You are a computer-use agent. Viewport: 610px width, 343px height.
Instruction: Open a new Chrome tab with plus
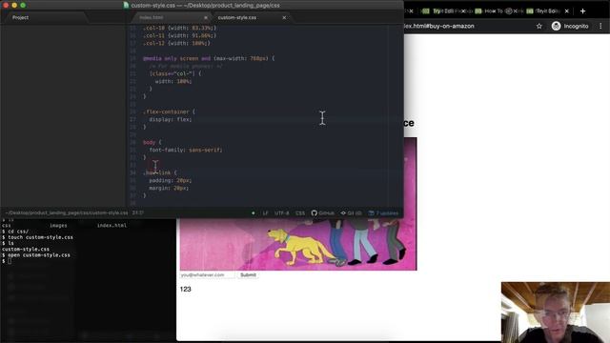pos(582,11)
